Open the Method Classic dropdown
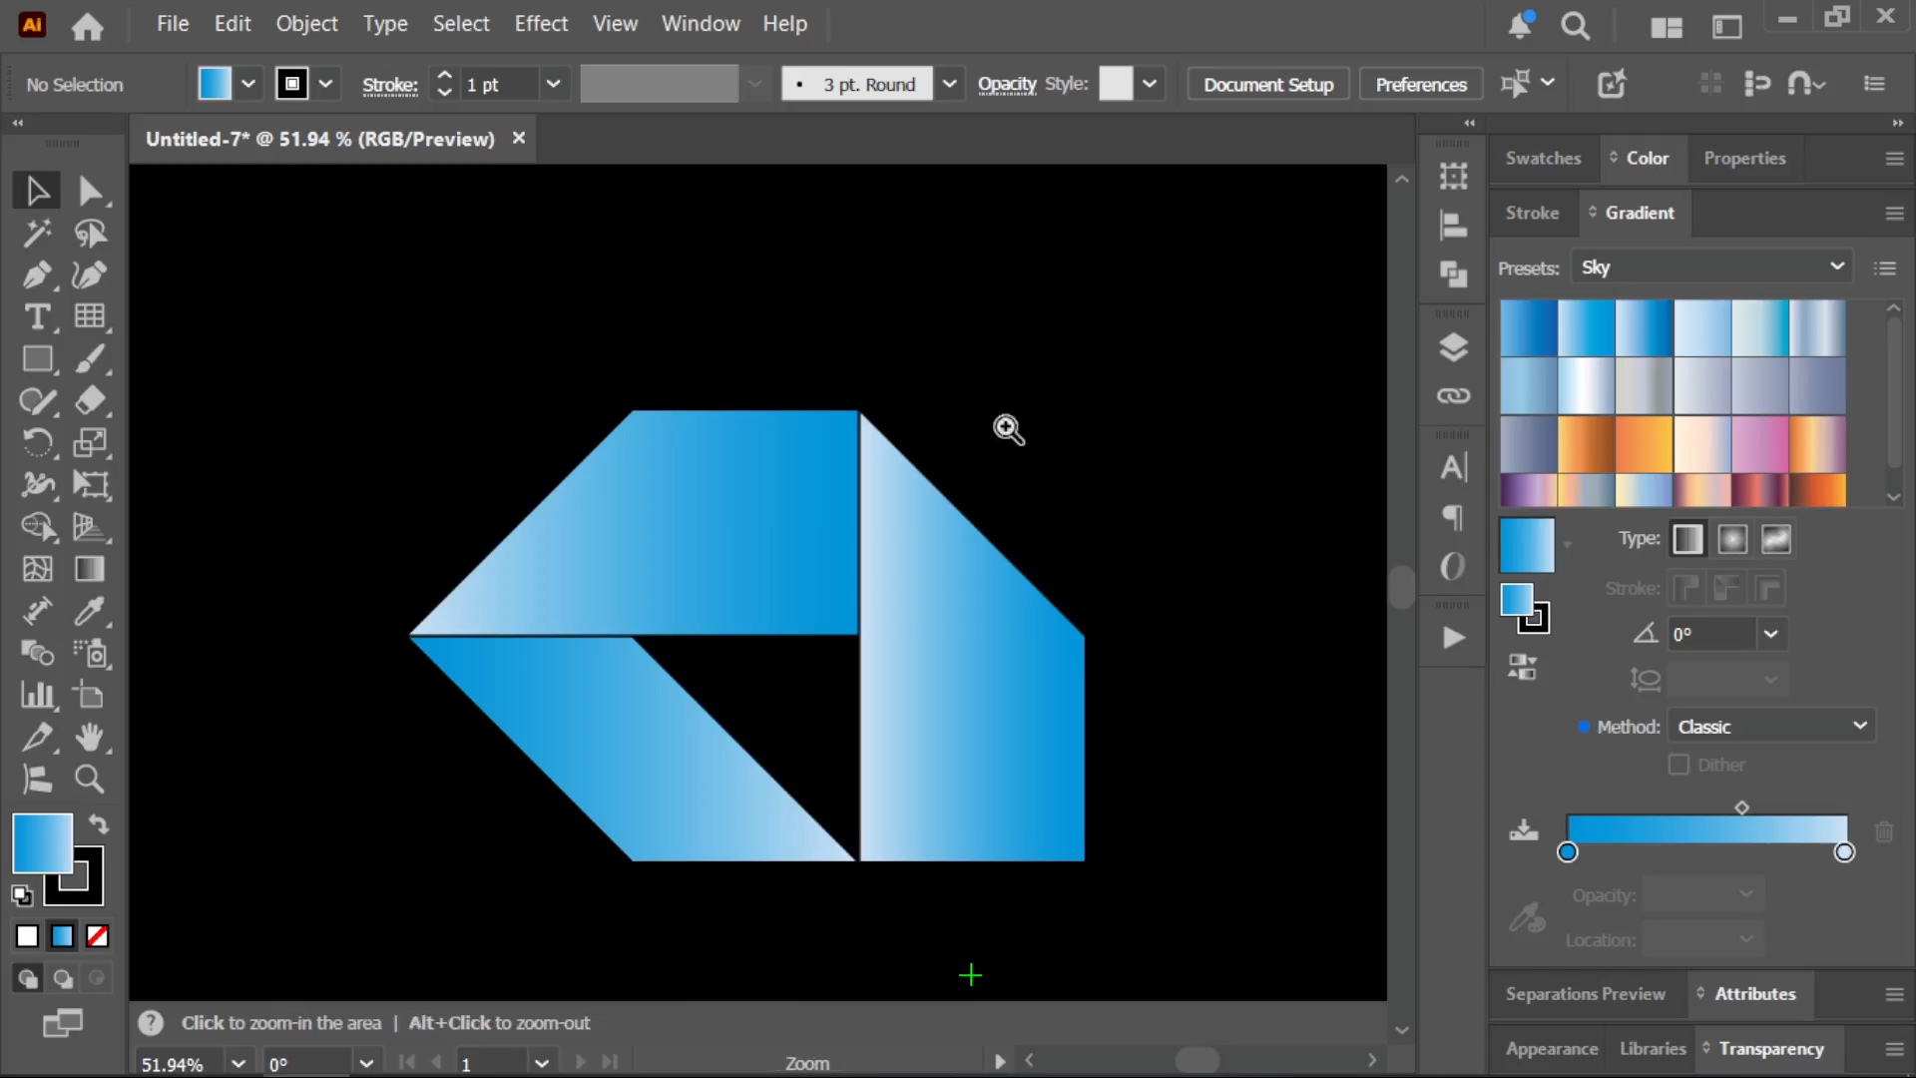The image size is (1916, 1078). click(x=1771, y=727)
